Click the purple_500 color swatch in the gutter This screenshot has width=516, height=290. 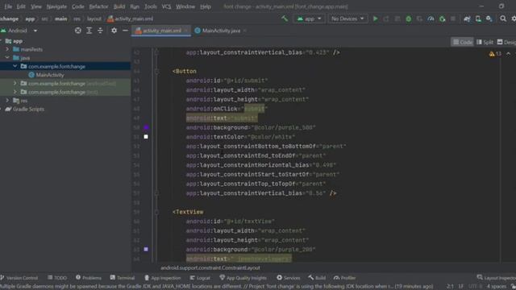tap(146, 127)
